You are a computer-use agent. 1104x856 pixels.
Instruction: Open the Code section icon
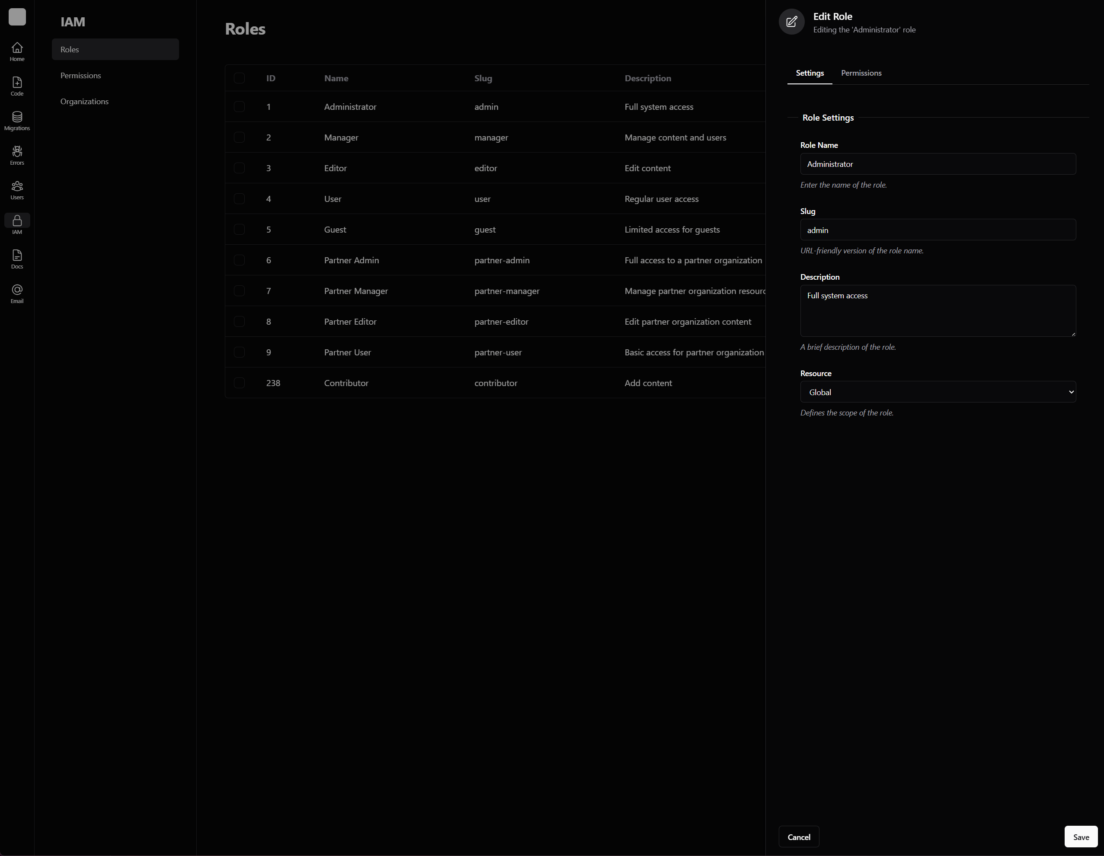[x=17, y=86]
